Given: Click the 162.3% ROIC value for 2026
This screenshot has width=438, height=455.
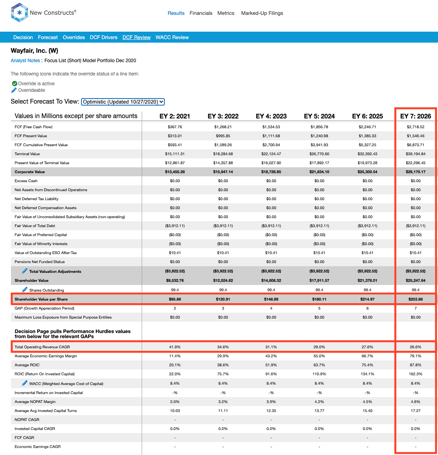Looking at the screenshot, I should pyautogui.click(x=416, y=374).
